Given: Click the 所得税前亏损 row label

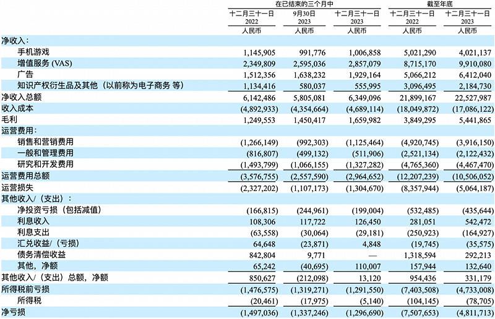Looking at the screenshot, I should point(25,289).
